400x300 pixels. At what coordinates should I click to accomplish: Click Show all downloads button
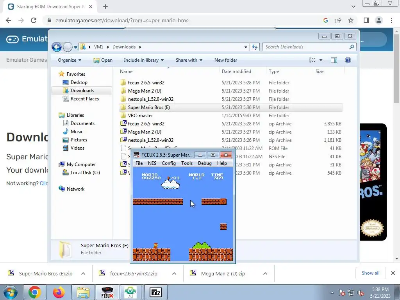coord(370,273)
